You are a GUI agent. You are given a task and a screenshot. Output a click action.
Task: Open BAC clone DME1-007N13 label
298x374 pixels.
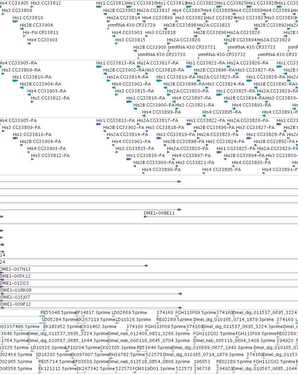point(15,269)
